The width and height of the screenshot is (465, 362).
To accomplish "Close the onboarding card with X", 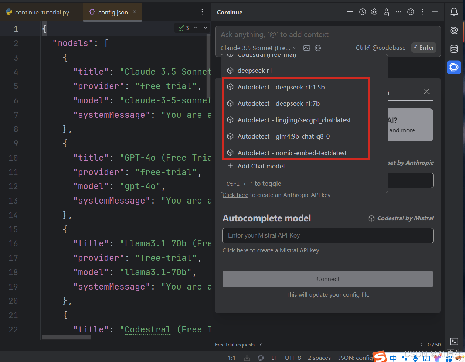I will click(427, 91).
